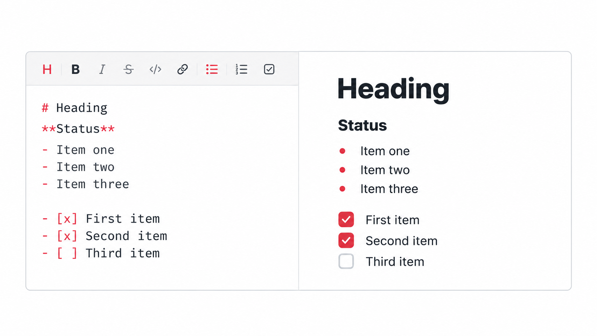Check the Third item checkbox in the preview
This screenshot has height=336, width=597.
tap(346, 261)
